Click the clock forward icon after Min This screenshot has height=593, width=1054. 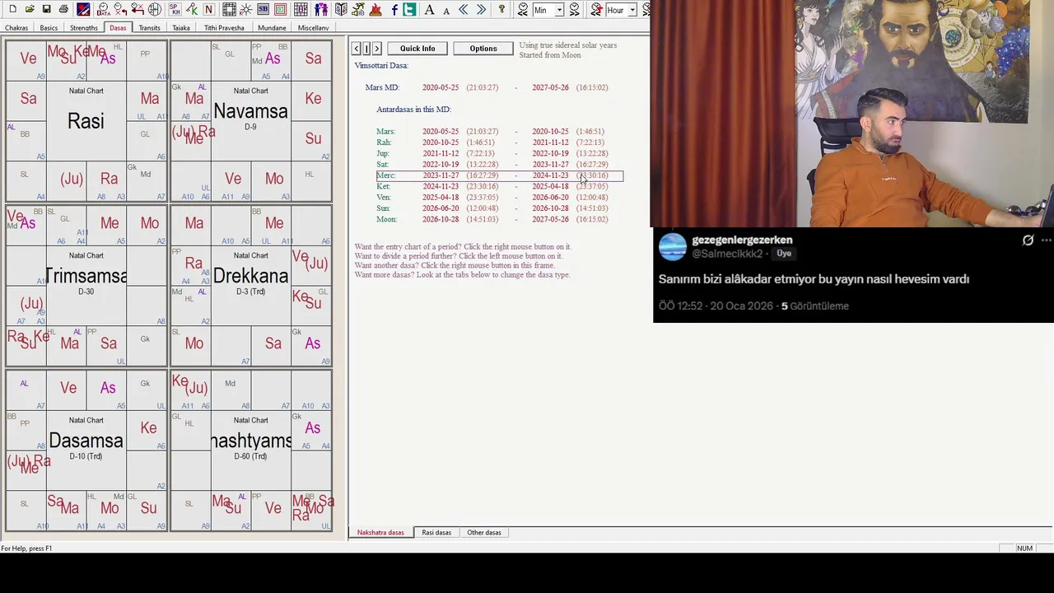click(x=574, y=9)
